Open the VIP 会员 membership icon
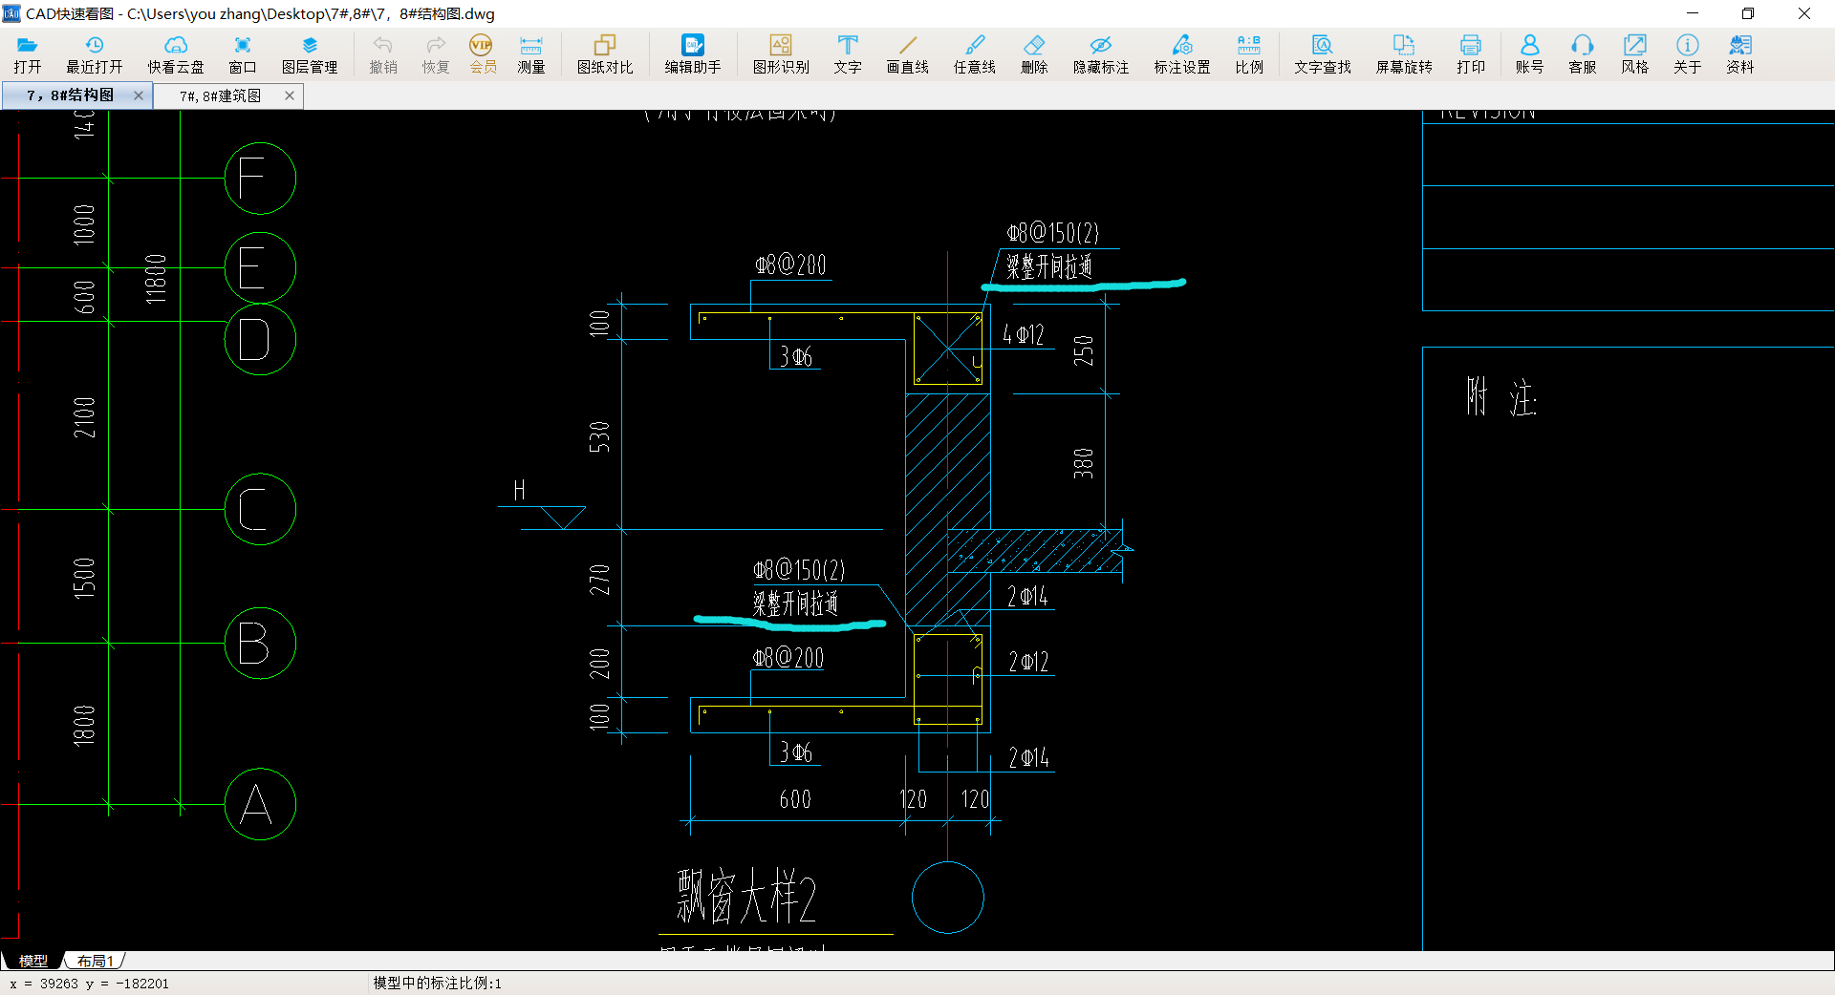This screenshot has height=995, width=1835. (x=483, y=54)
